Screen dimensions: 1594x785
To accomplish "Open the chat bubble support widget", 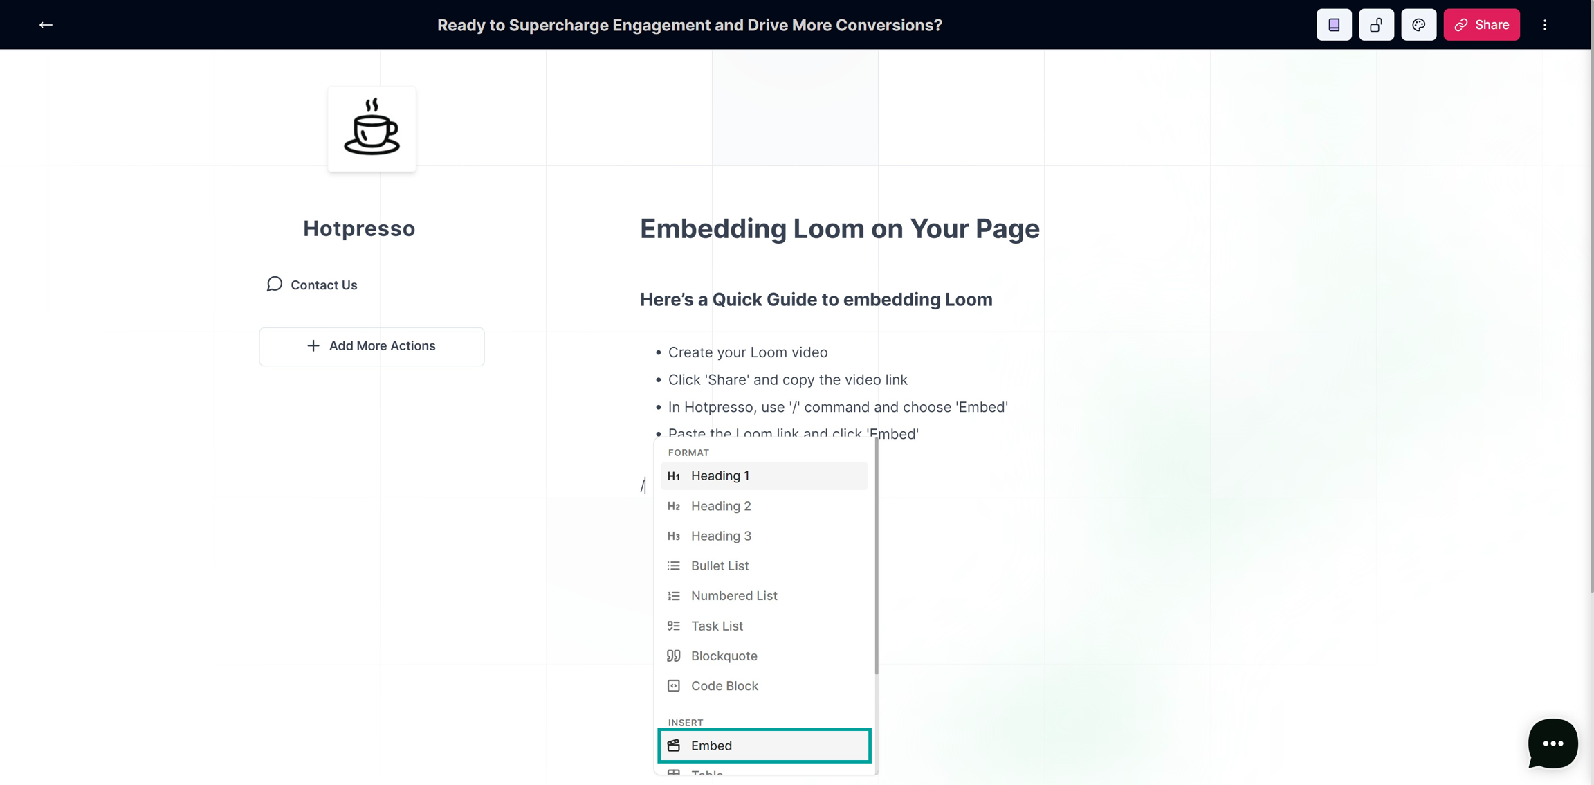I will pyautogui.click(x=1552, y=743).
